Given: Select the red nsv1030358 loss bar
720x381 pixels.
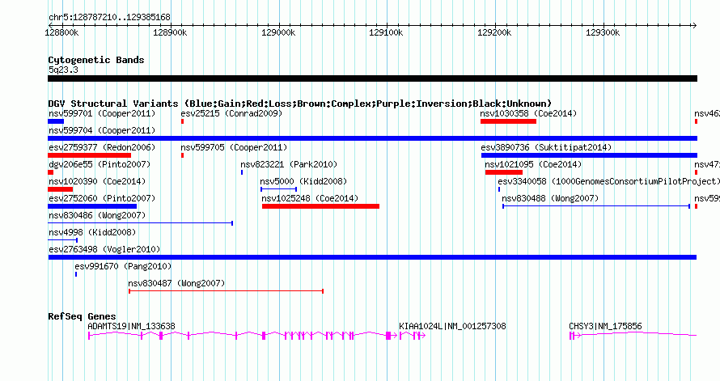Looking at the screenshot, I should pyautogui.click(x=508, y=121).
